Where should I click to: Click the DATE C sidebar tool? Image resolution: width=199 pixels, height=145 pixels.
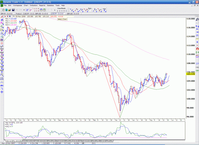[2, 71]
